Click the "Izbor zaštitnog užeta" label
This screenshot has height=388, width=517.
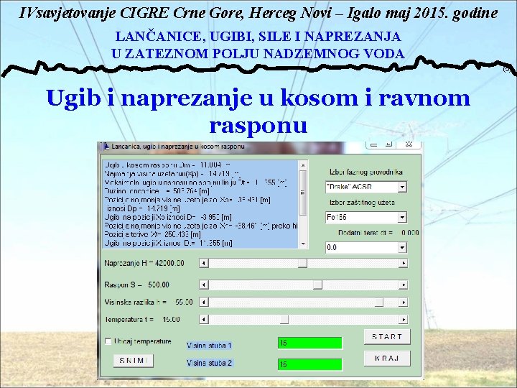click(362, 202)
